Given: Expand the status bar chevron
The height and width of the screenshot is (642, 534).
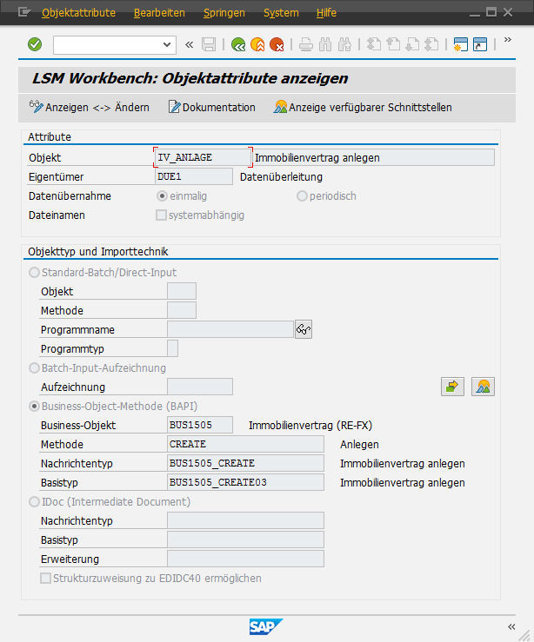Looking at the screenshot, I should (511, 627).
